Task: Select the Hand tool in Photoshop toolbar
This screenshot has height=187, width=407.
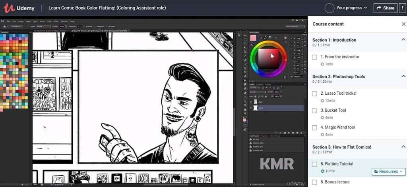Action: [245, 109]
